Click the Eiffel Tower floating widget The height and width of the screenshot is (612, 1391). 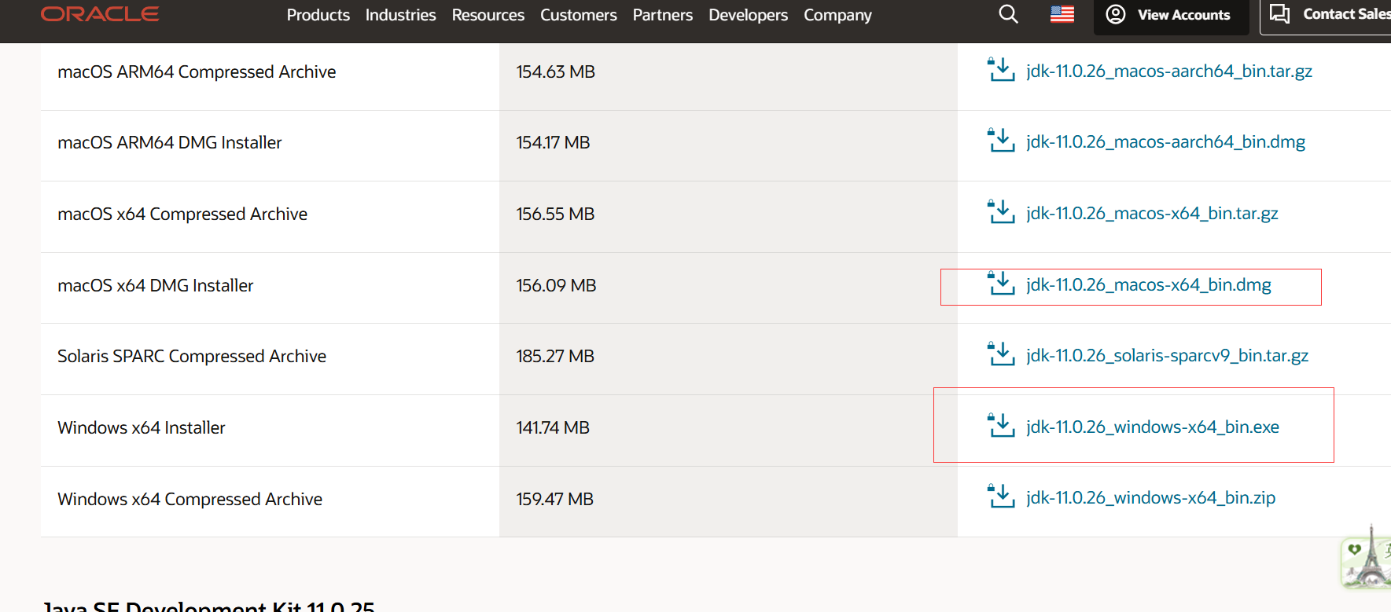point(1367,558)
